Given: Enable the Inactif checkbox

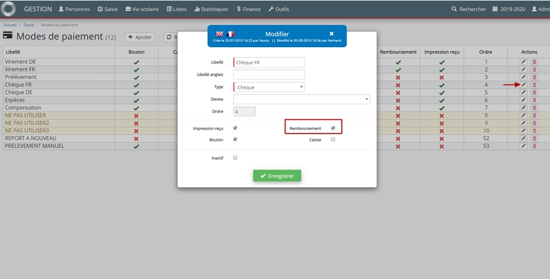Looking at the screenshot, I should (235, 158).
